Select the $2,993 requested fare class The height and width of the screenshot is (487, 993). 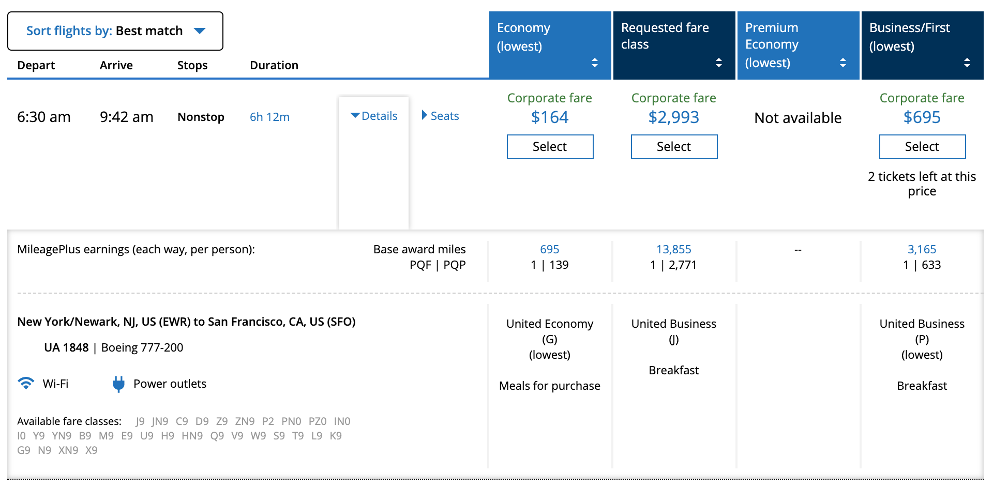pyautogui.click(x=674, y=147)
